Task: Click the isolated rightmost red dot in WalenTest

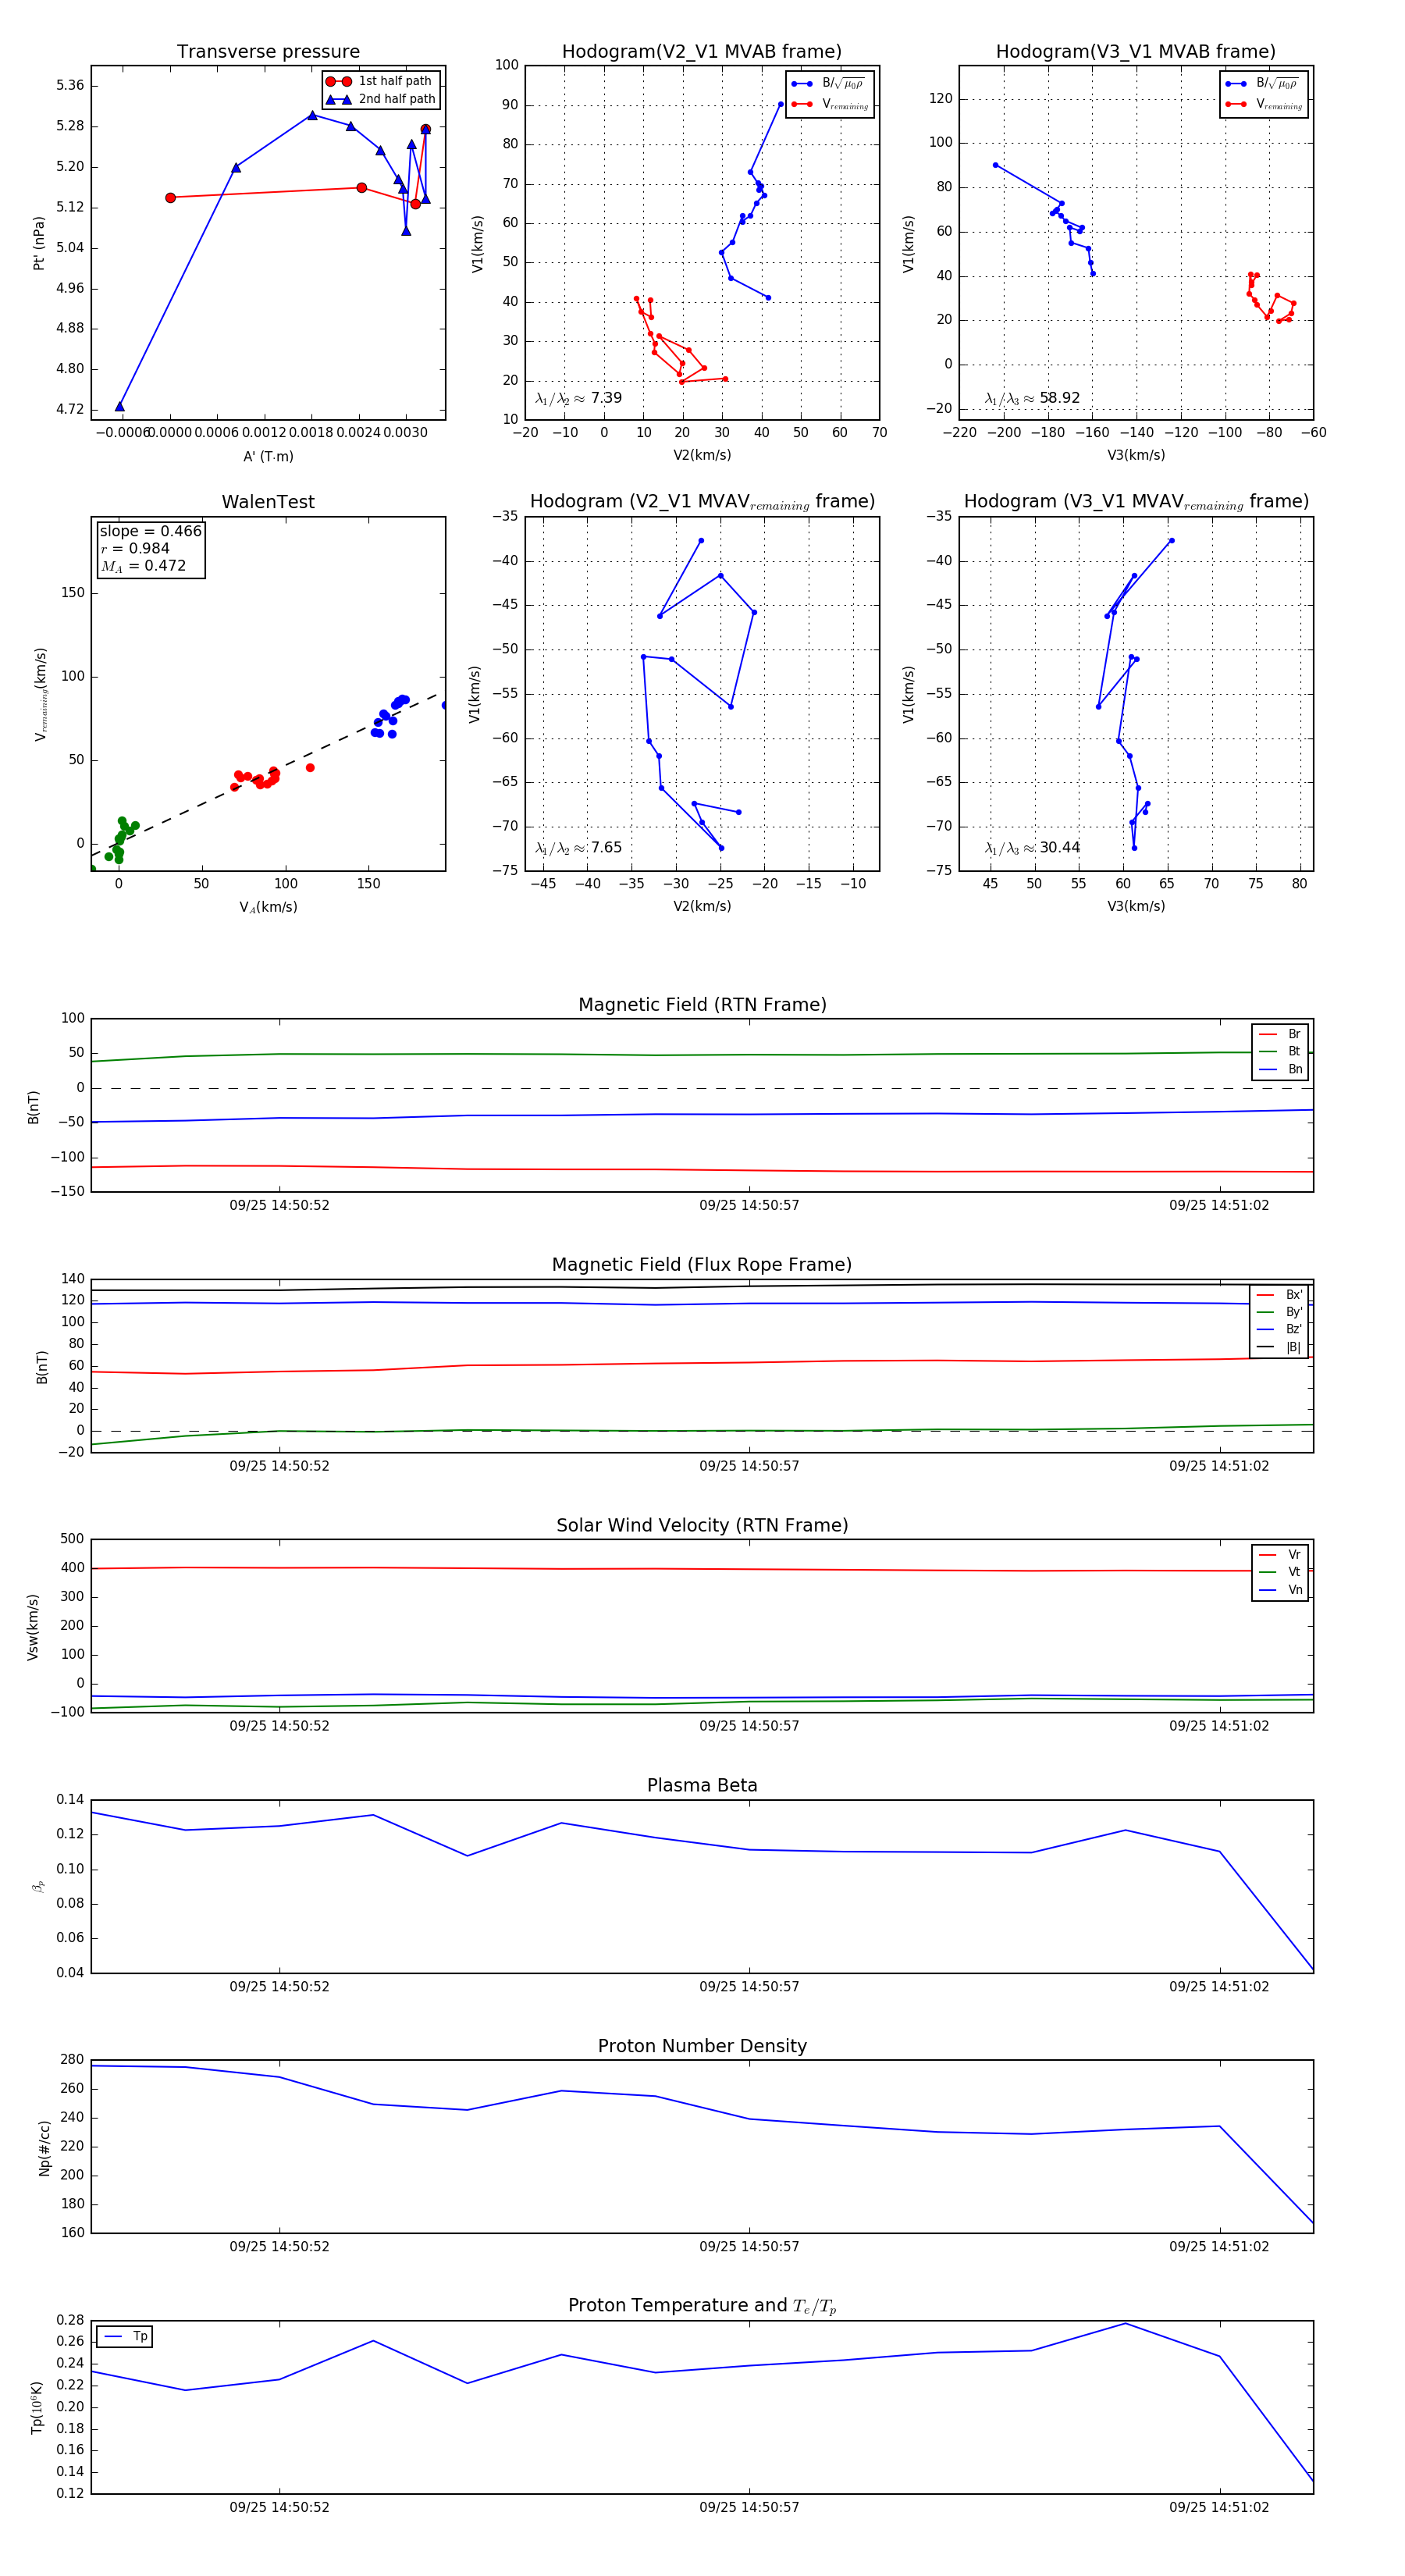Action: click(x=310, y=768)
